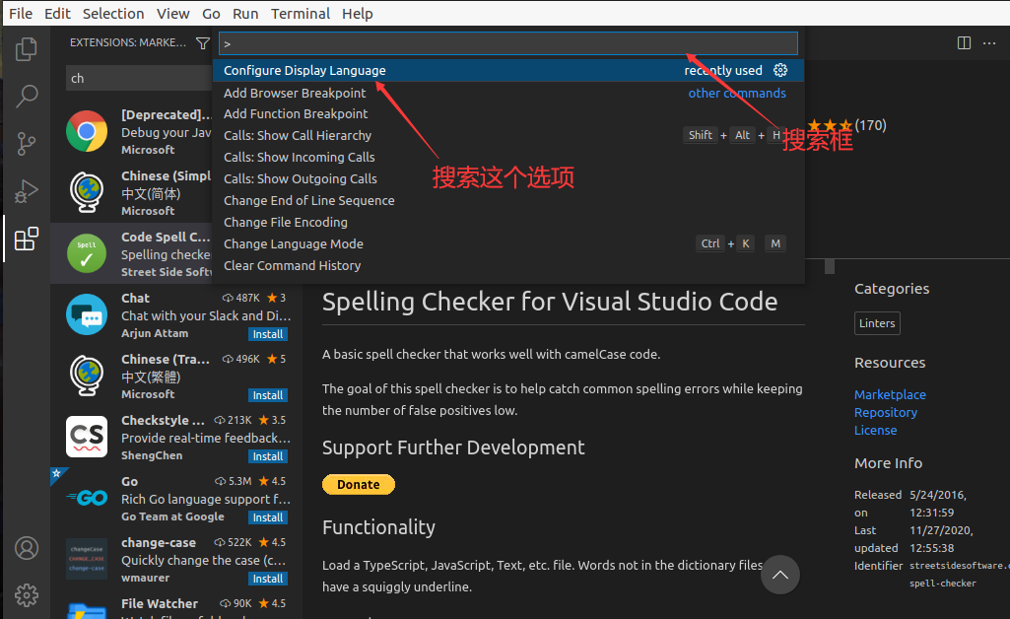
Task: Open the Search view in activity bar
Action: tap(27, 96)
